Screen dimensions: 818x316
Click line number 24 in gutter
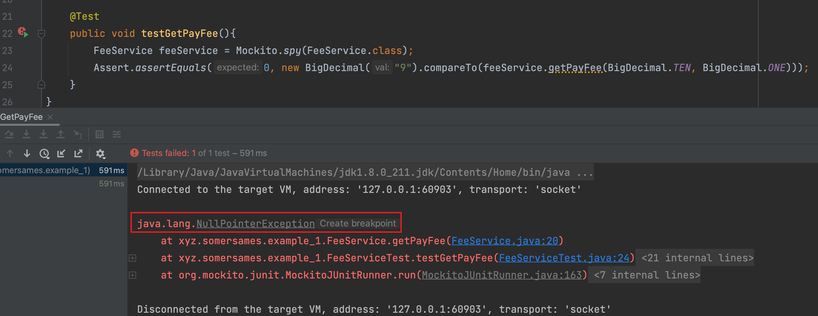tap(7, 68)
